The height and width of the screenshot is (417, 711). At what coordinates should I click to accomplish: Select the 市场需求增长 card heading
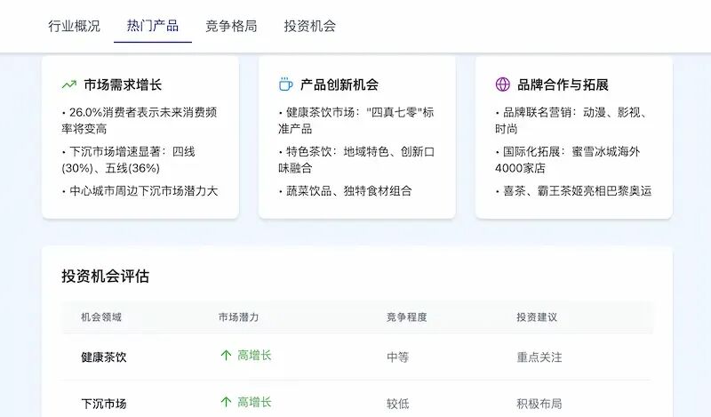[x=123, y=84]
